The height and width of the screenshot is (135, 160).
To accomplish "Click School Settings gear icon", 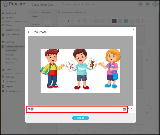I will pyautogui.click(x=3, y=91).
